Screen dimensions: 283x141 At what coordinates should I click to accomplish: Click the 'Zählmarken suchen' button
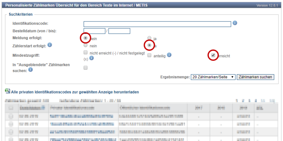[x=255, y=77]
